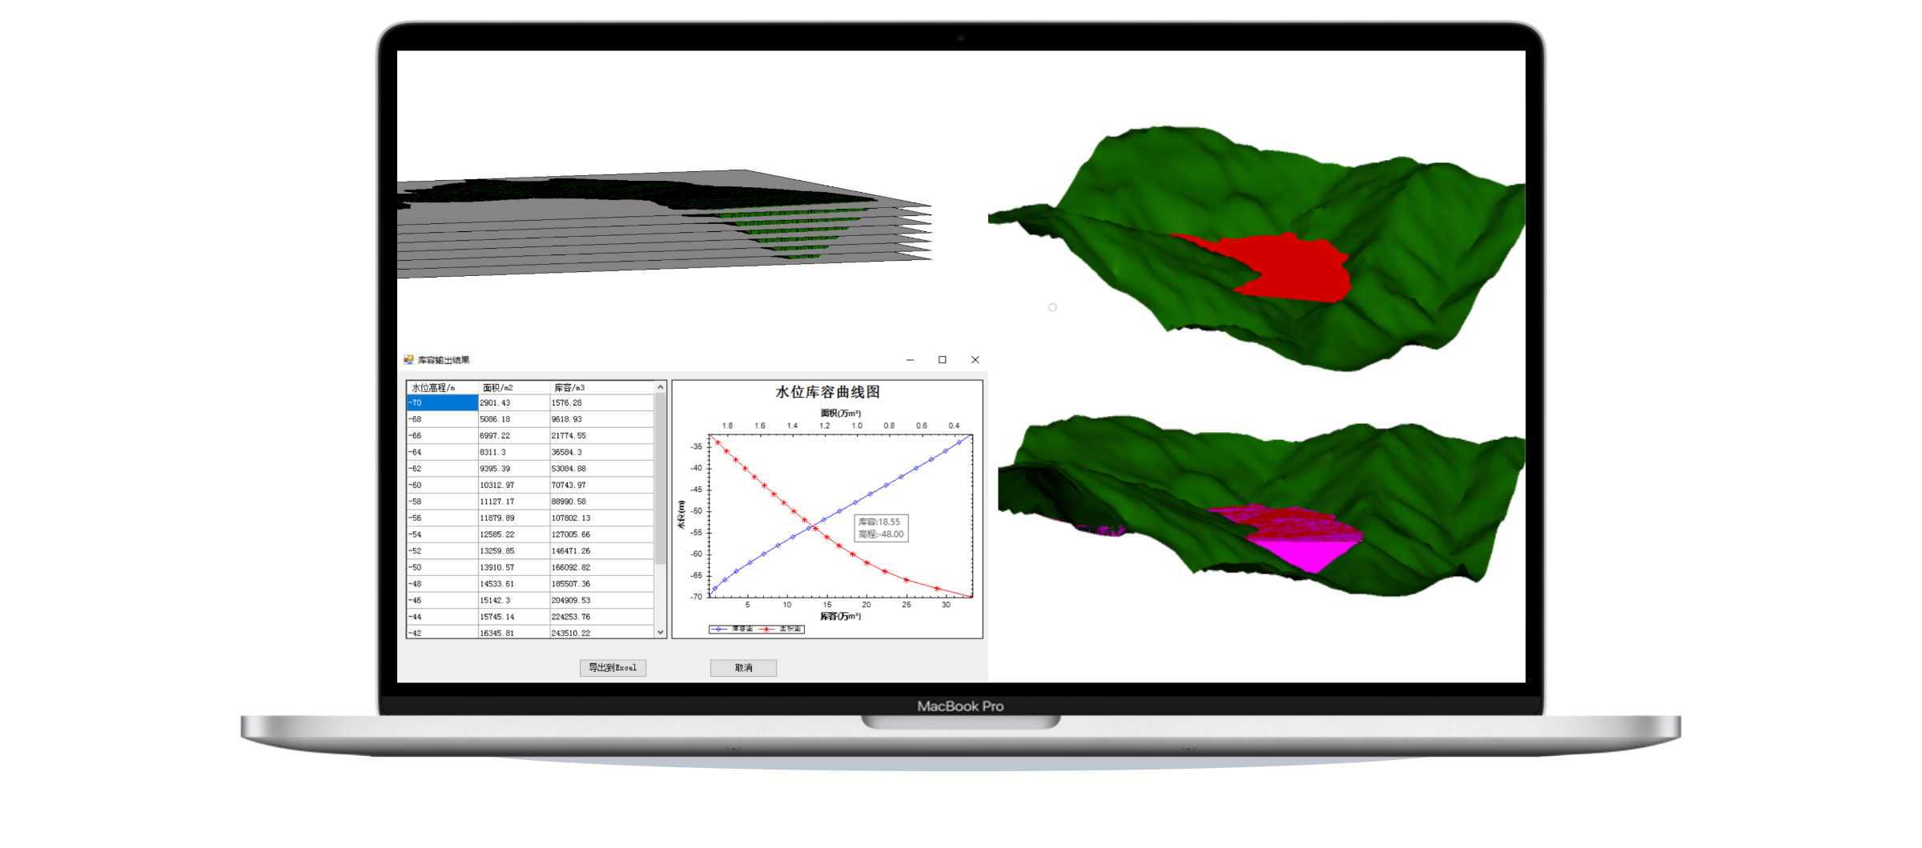The height and width of the screenshot is (848, 1922).
Task: Select the -48 water level cell
Action: (442, 584)
